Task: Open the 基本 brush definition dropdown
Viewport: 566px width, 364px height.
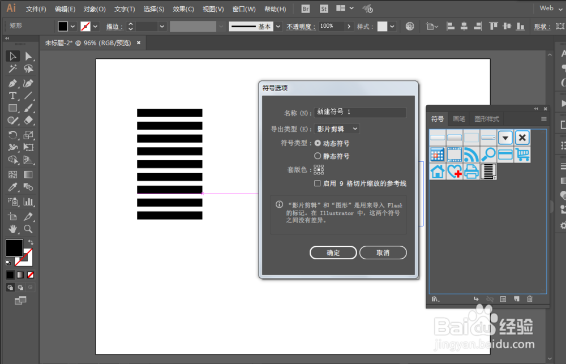Action: [278, 27]
